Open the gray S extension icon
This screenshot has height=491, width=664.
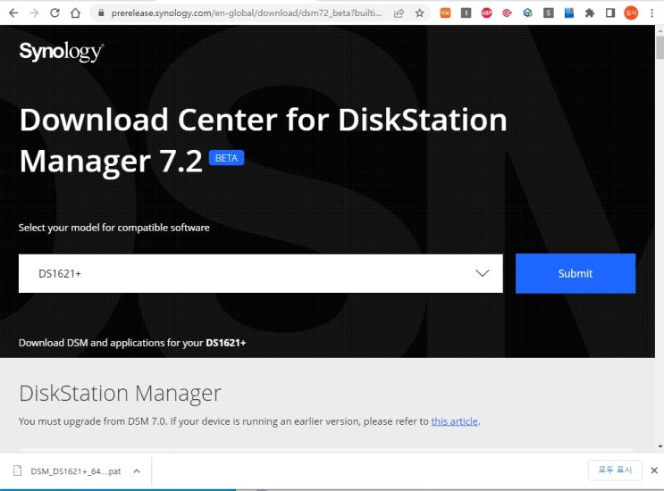[549, 13]
